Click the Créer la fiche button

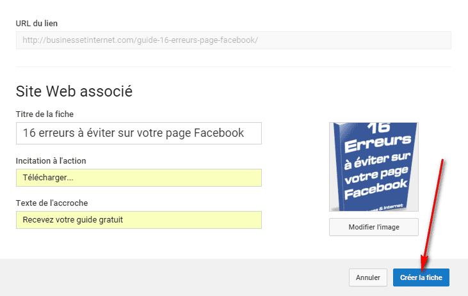[421, 277]
